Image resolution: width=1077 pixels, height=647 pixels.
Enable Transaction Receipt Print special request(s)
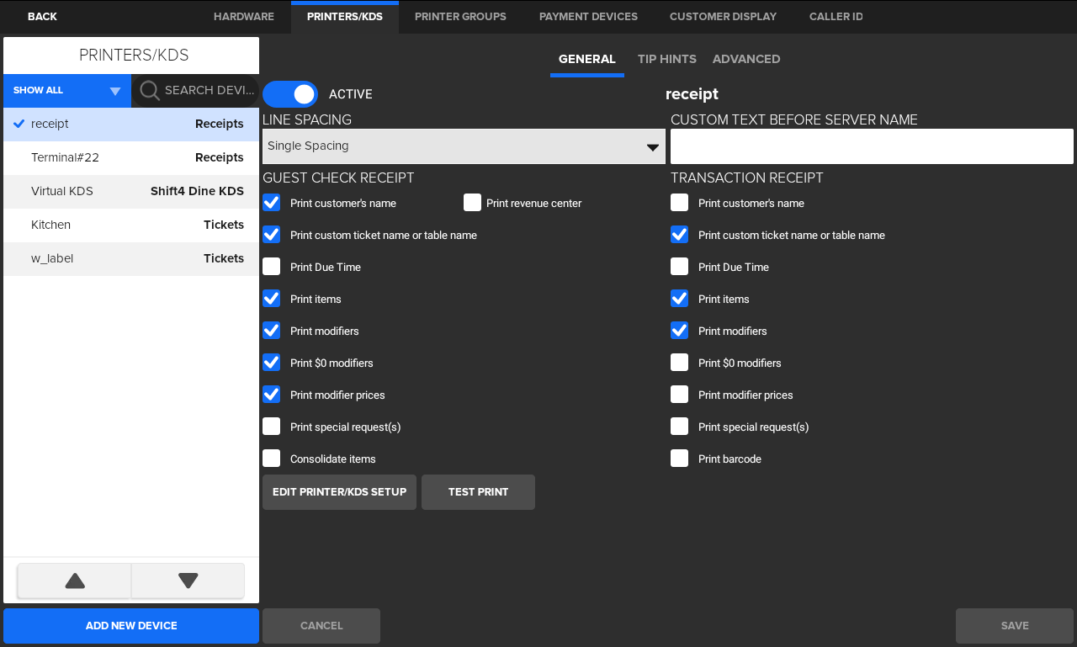pos(679,427)
